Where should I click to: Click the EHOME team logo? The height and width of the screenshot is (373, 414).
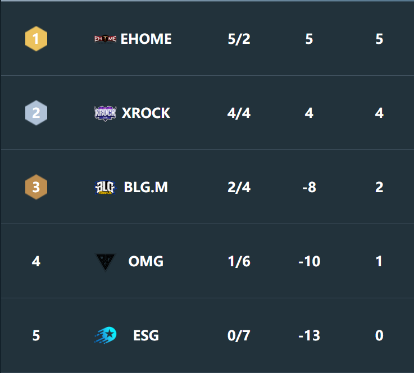click(106, 39)
